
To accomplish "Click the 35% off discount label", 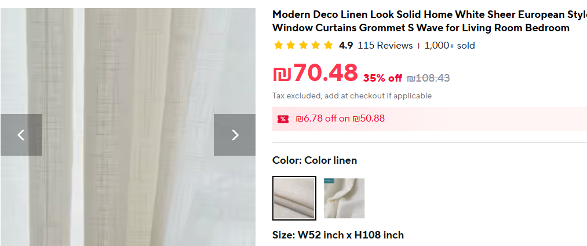I will pos(382,78).
